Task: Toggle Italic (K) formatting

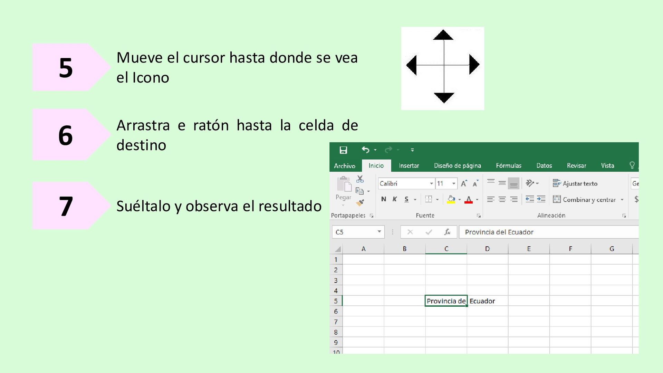Action: pyautogui.click(x=395, y=199)
